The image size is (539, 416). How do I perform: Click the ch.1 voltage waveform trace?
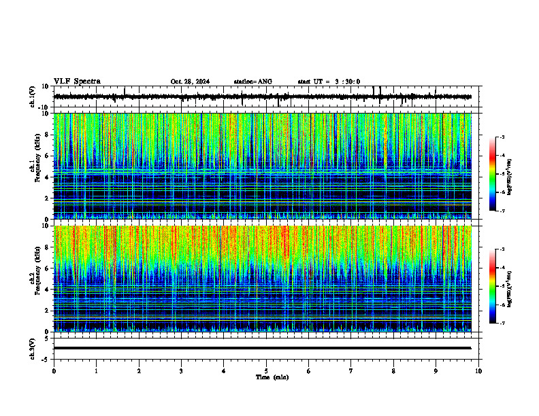pyautogui.click(x=262, y=97)
